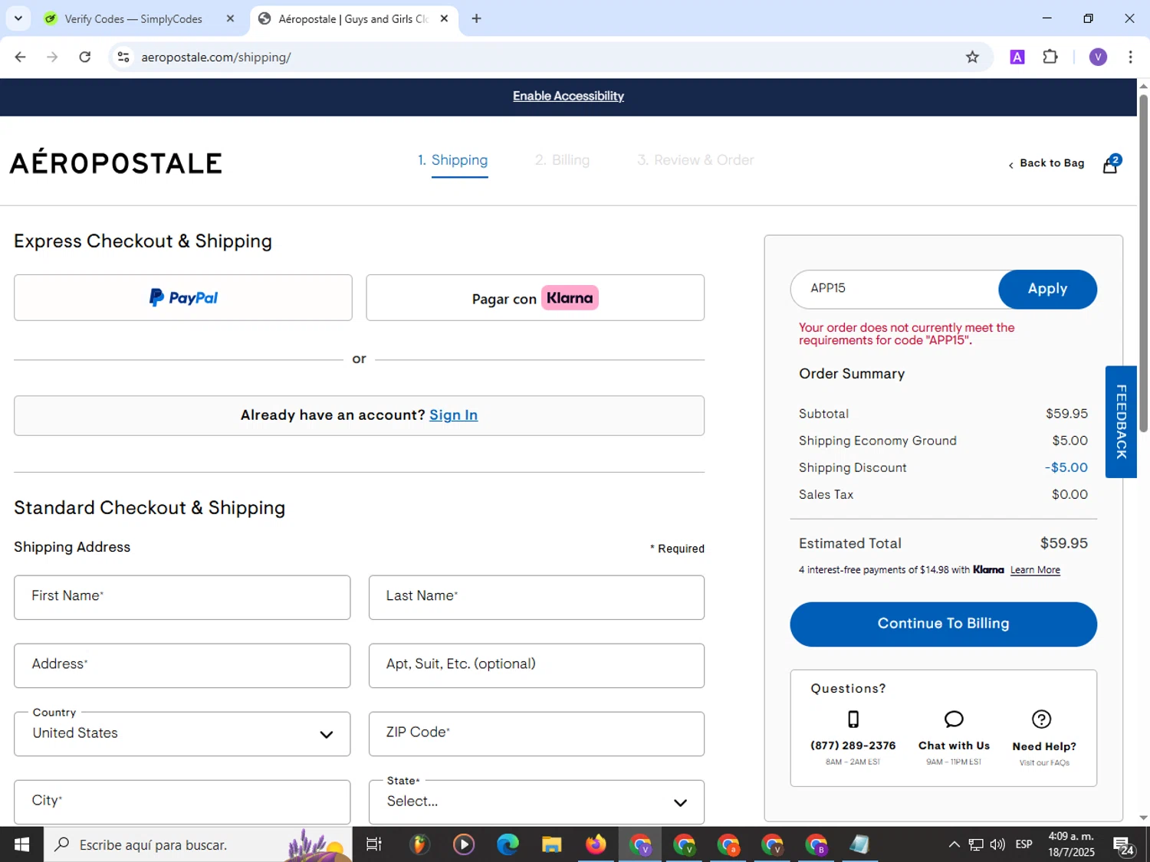Close the SimplyCodes tab
The image size is (1150, 862).
tap(230, 18)
